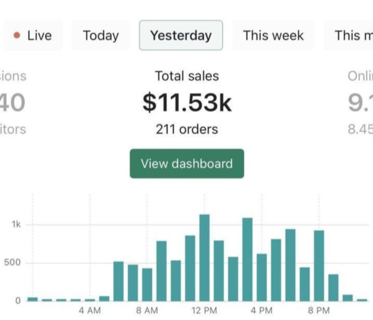Click the Total sales heading
This screenshot has height=320, width=373.
(x=187, y=76)
